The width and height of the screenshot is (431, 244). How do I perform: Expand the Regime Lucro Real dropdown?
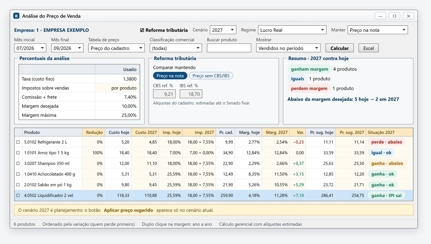[x=292, y=30]
